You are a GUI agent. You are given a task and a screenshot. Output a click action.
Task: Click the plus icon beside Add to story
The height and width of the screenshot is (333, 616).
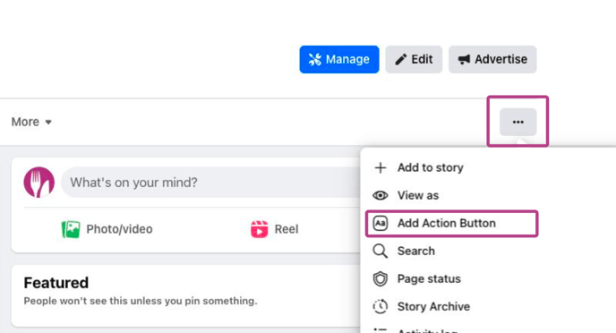(x=381, y=167)
